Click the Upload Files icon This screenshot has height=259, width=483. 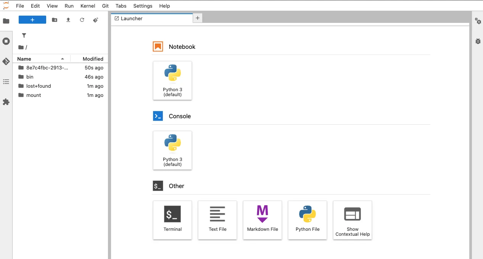click(68, 20)
